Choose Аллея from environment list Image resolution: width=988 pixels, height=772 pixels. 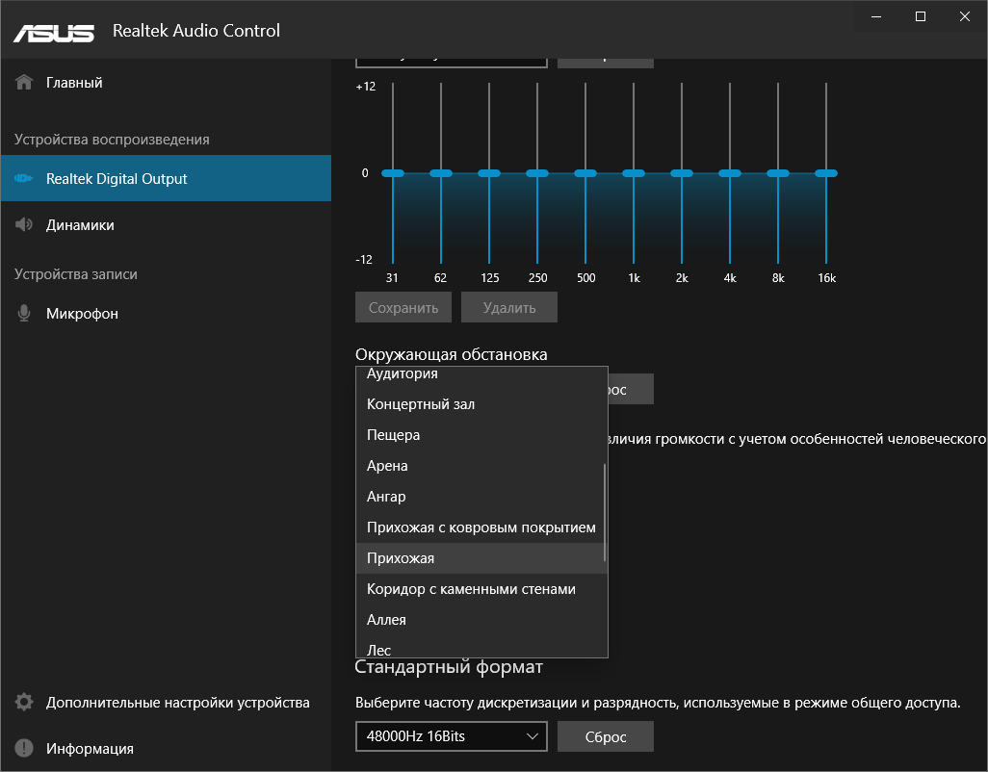point(482,620)
